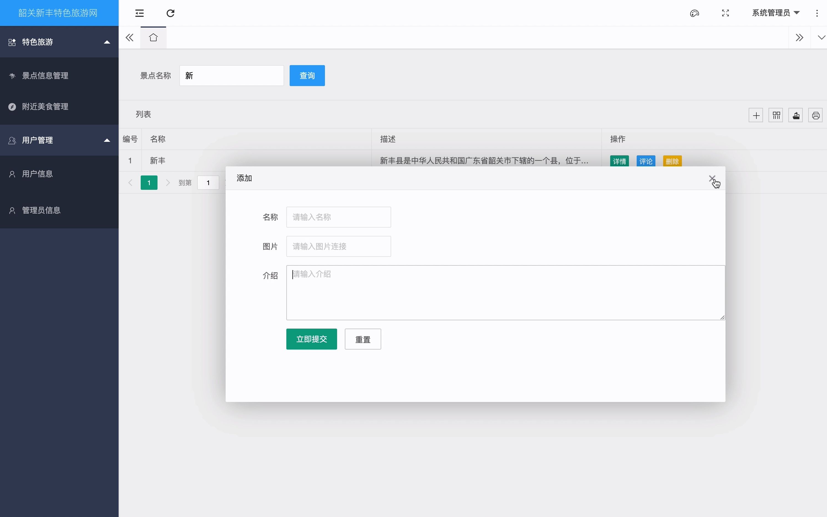
Task: Click the 管理员信息 person icon
Action: [12, 210]
